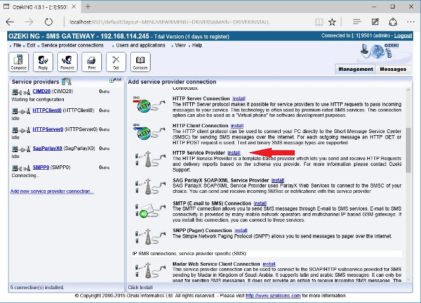
Task: Install the SNPP (Pager) Connection
Action: [241, 230]
